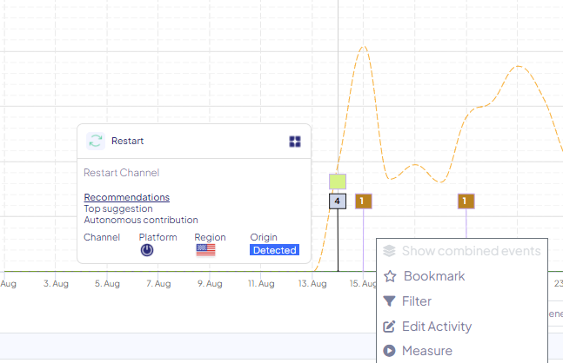Viewport: 563px width, 363px height.
Task: Click the blue Detected origin badge
Action: click(x=274, y=250)
